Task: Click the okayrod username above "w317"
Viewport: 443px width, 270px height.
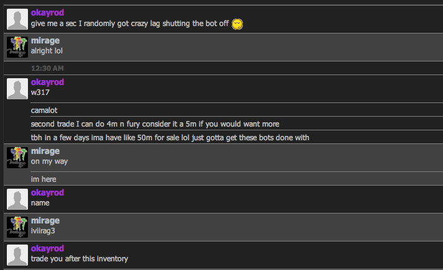Action: tap(47, 82)
